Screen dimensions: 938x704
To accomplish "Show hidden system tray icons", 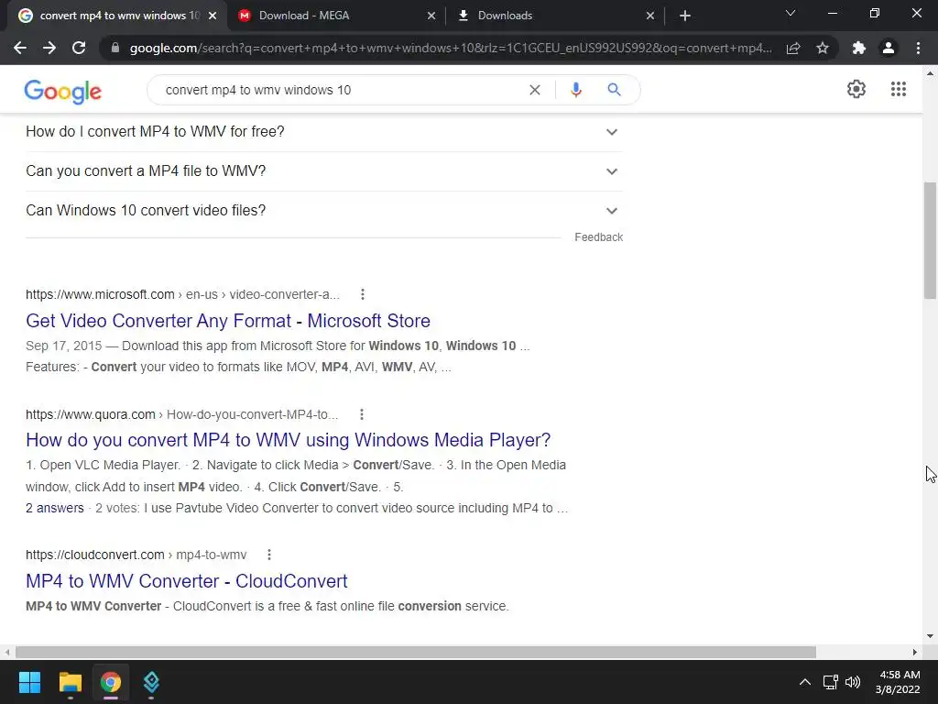I will point(805,682).
